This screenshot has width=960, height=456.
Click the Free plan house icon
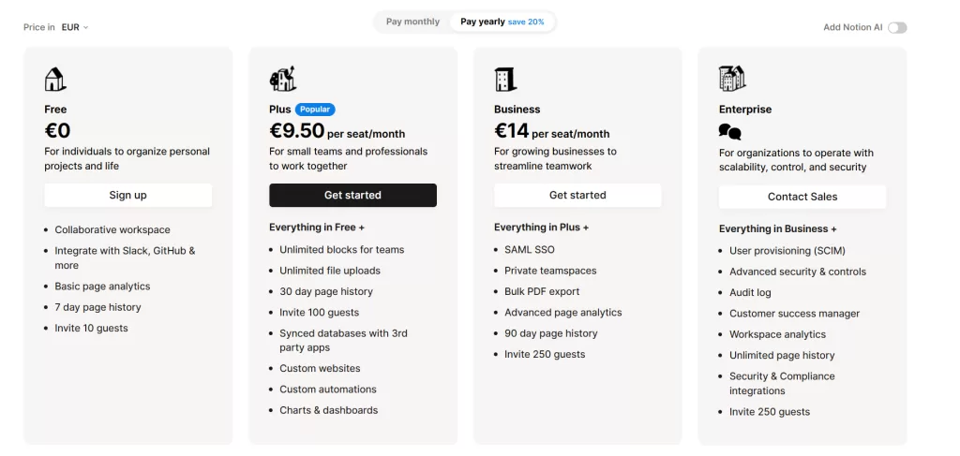[54, 80]
